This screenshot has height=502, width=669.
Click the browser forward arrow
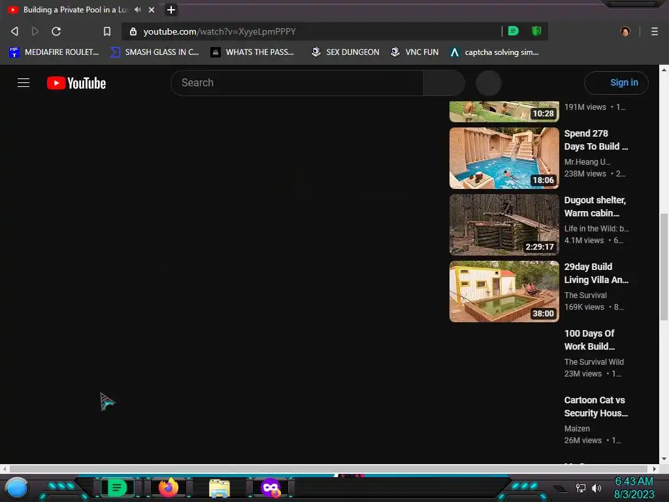pos(35,31)
